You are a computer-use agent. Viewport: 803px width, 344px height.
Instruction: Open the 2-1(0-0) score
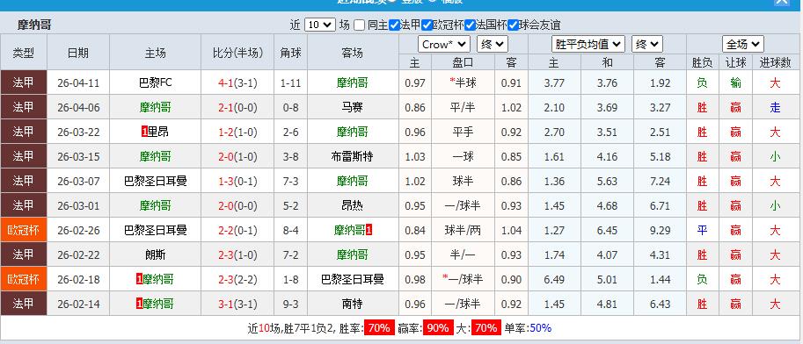[237, 107]
